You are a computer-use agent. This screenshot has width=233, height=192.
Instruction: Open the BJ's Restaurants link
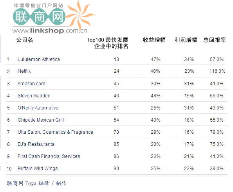[x=36, y=144]
